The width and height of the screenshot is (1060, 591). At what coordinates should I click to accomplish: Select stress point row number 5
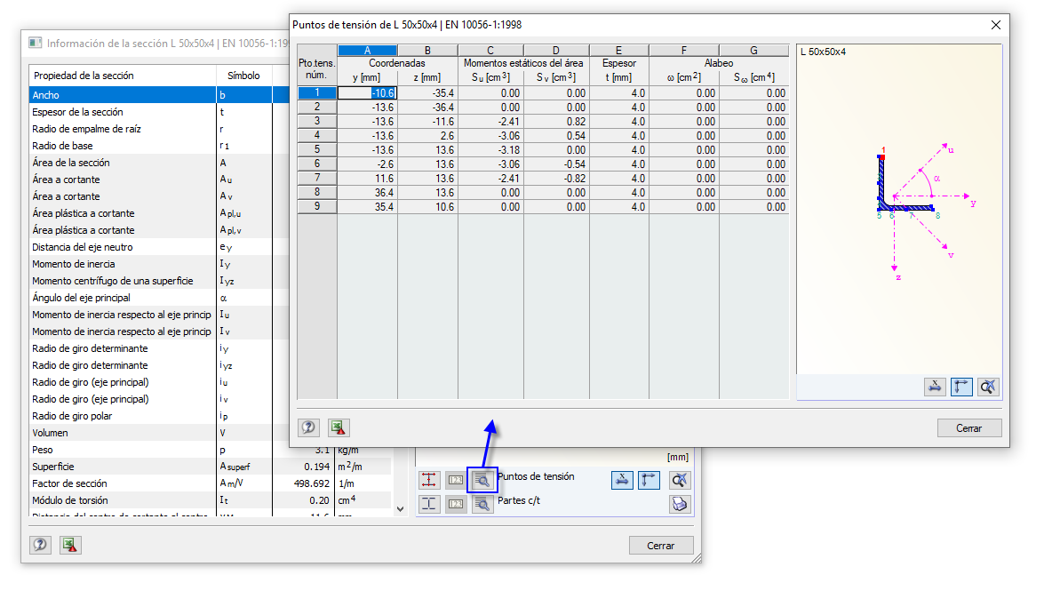point(317,149)
